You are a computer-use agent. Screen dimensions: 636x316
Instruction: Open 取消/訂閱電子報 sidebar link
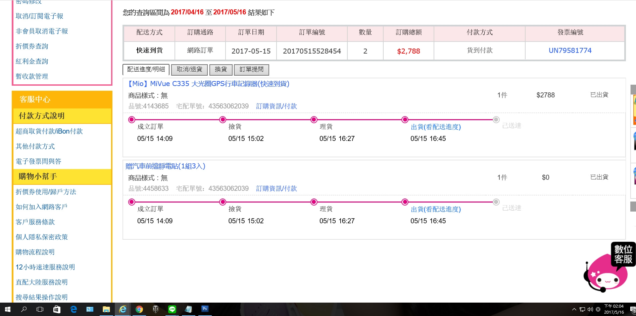39,16
